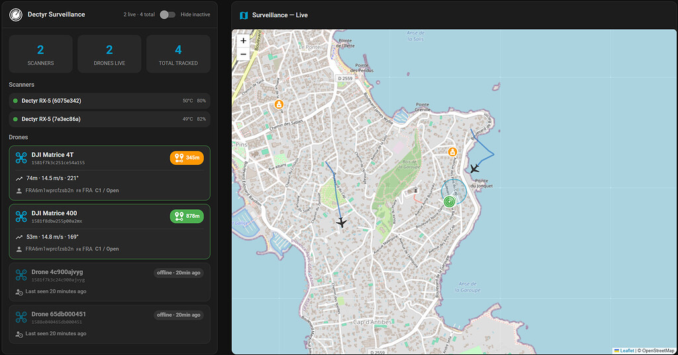
Task: Select telemetry 74m · 14.5 m/s · 221°
Action: pos(52,178)
